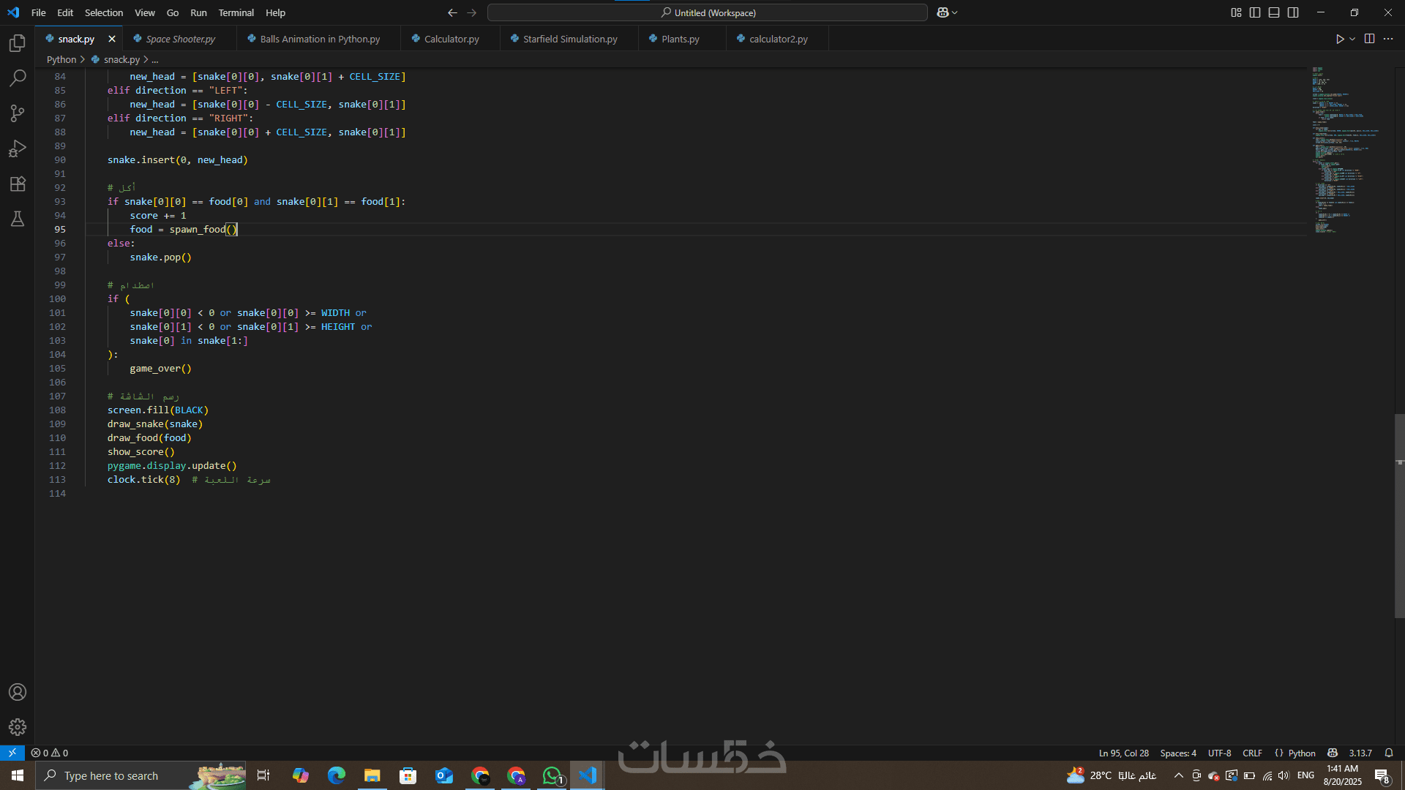Open the Search view in the activity bar
Image resolution: width=1405 pixels, height=790 pixels.
(x=18, y=78)
